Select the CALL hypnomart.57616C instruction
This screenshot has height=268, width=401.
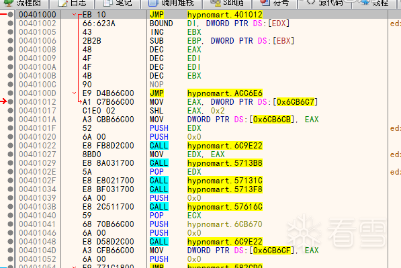(x=206, y=207)
